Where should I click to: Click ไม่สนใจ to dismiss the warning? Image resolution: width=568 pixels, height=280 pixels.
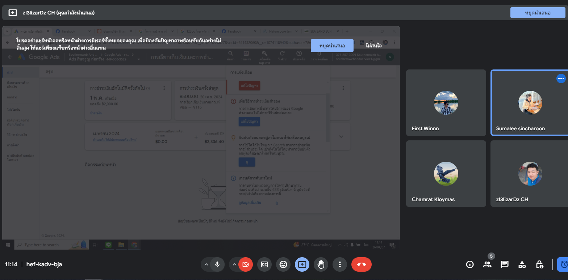click(x=373, y=46)
